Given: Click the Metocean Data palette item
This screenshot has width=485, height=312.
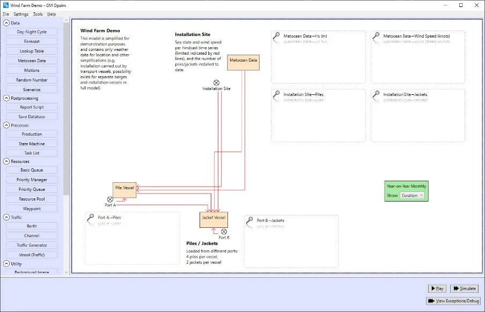Looking at the screenshot, I should click(32, 61).
